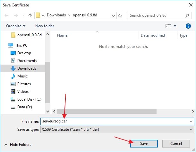Close the Save Certificate dialog
The width and height of the screenshot is (196, 152).
[x=191, y=5]
